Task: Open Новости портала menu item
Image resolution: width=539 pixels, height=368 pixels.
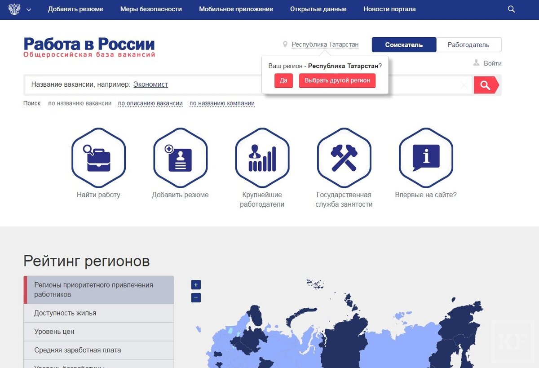Action: click(x=389, y=9)
